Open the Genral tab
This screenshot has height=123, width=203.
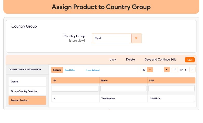point(27,82)
